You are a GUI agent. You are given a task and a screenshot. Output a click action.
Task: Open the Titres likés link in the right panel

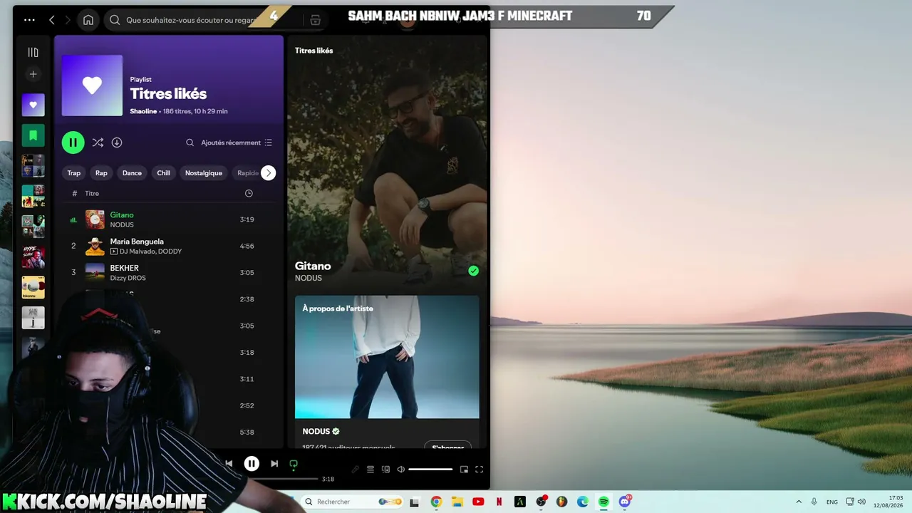(314, 51)
